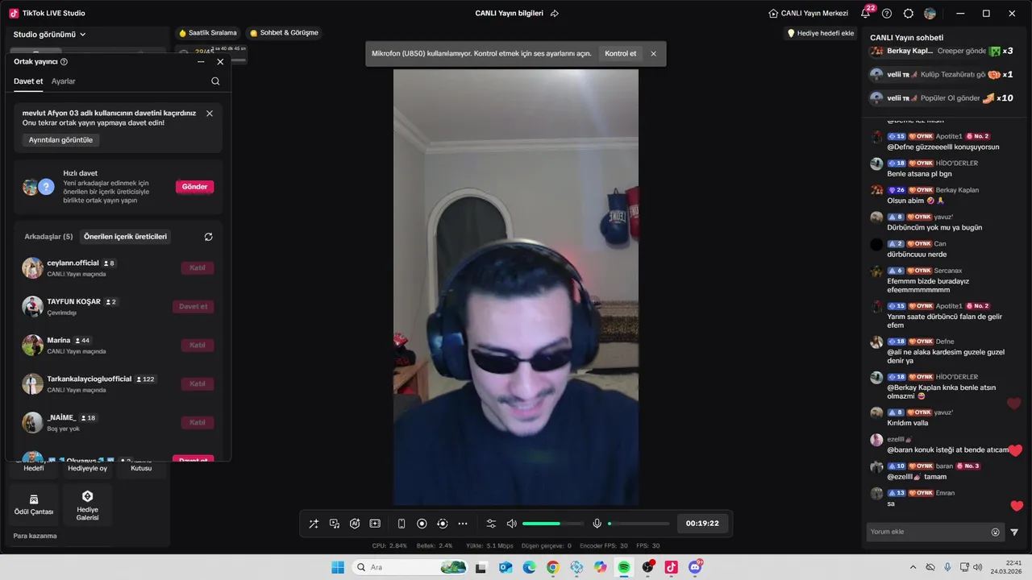
Task: Open the chat filter icon
Action: tap(1014, 532)
